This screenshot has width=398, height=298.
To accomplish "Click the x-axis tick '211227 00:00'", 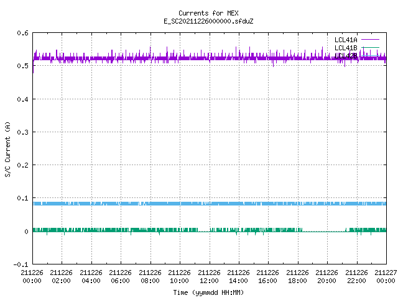I will click(386, 277).
